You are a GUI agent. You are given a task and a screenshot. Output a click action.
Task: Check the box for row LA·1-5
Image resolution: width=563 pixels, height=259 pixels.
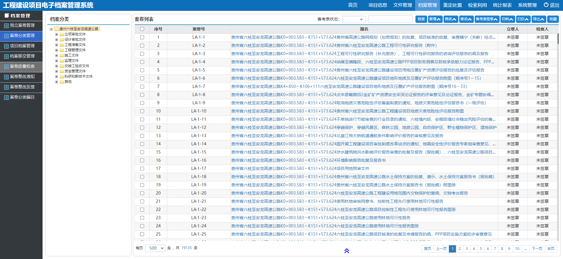tap(142, 70)
